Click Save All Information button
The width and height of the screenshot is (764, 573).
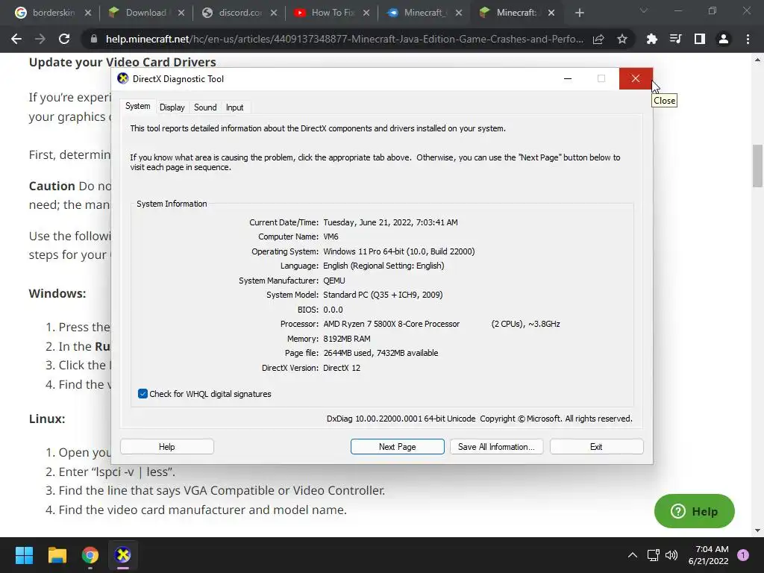coord(496,447)
